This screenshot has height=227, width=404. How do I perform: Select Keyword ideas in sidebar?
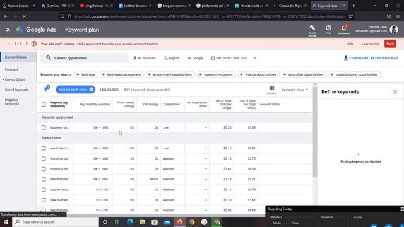pyautogui.click(x=16, y=57)
